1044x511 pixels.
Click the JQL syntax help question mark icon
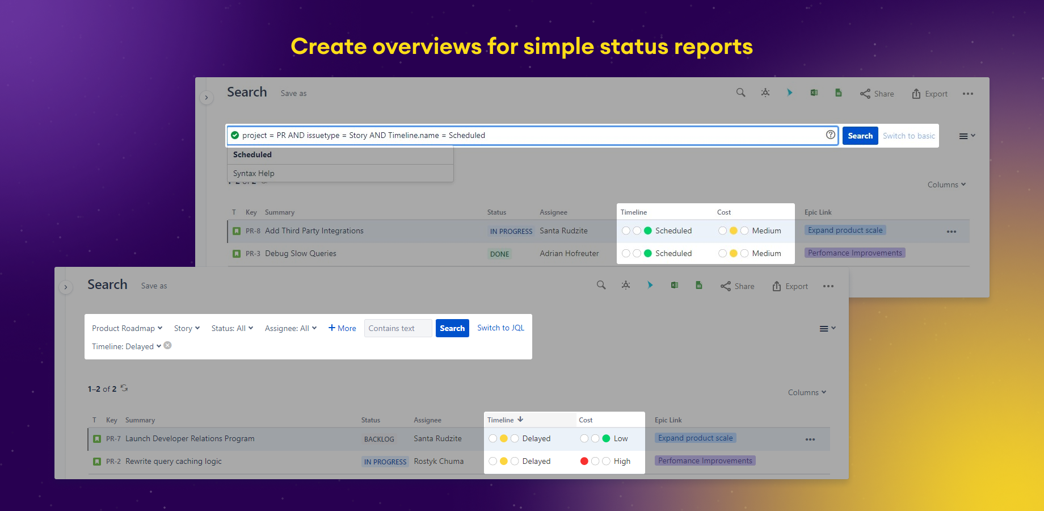click(x=830, y=135)
